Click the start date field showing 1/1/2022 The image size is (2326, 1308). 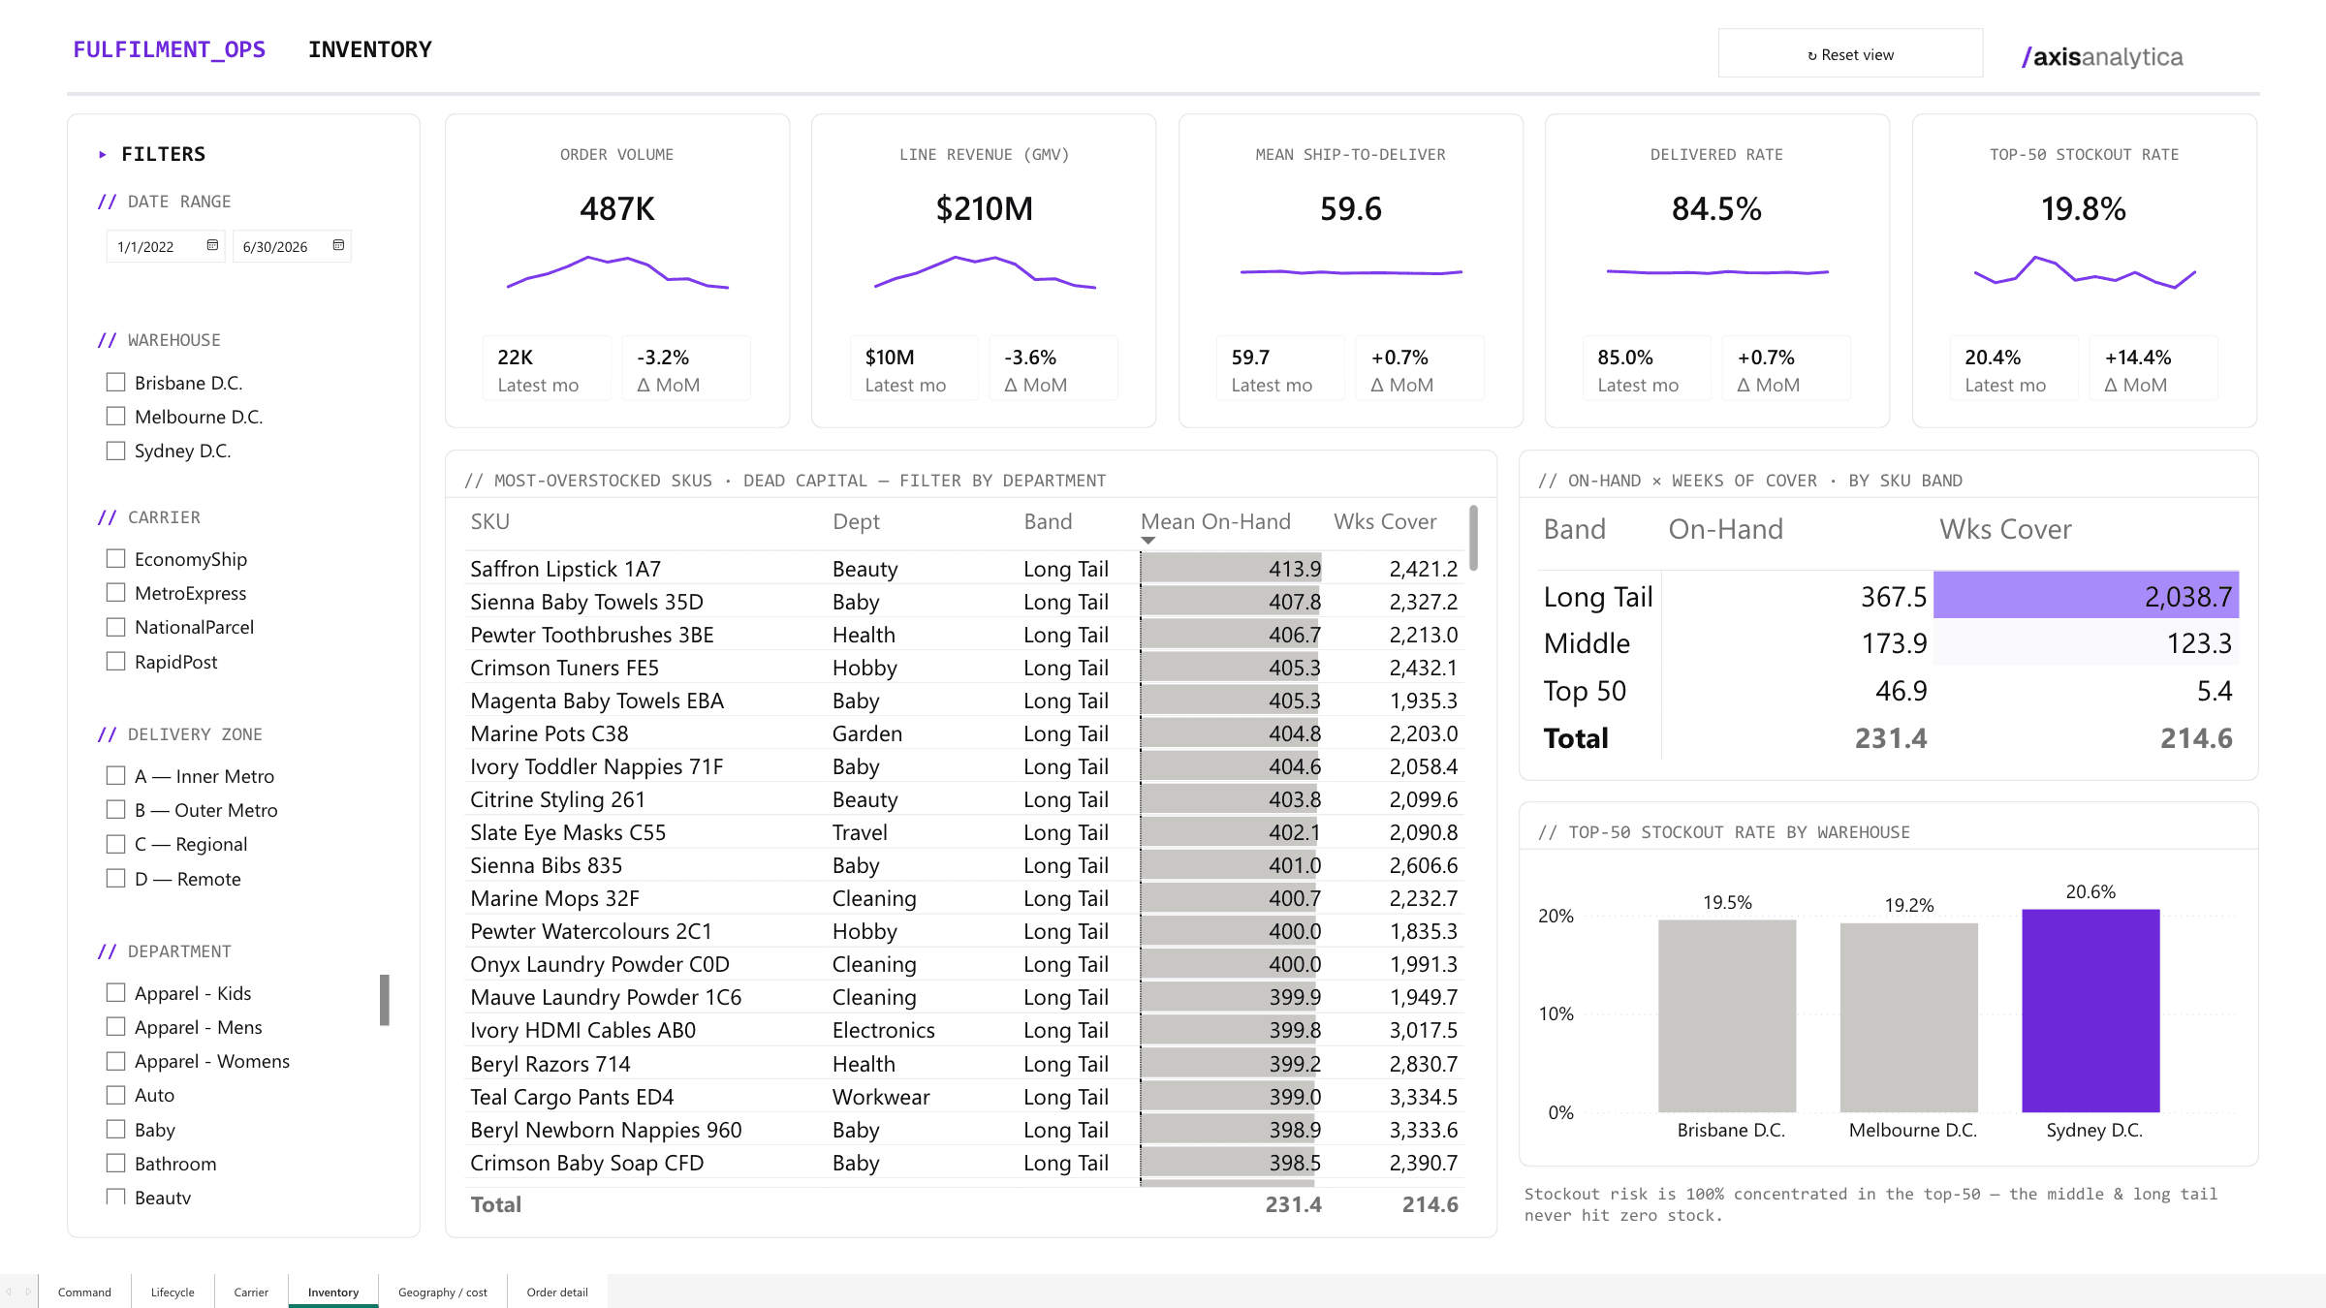(165, 247)
